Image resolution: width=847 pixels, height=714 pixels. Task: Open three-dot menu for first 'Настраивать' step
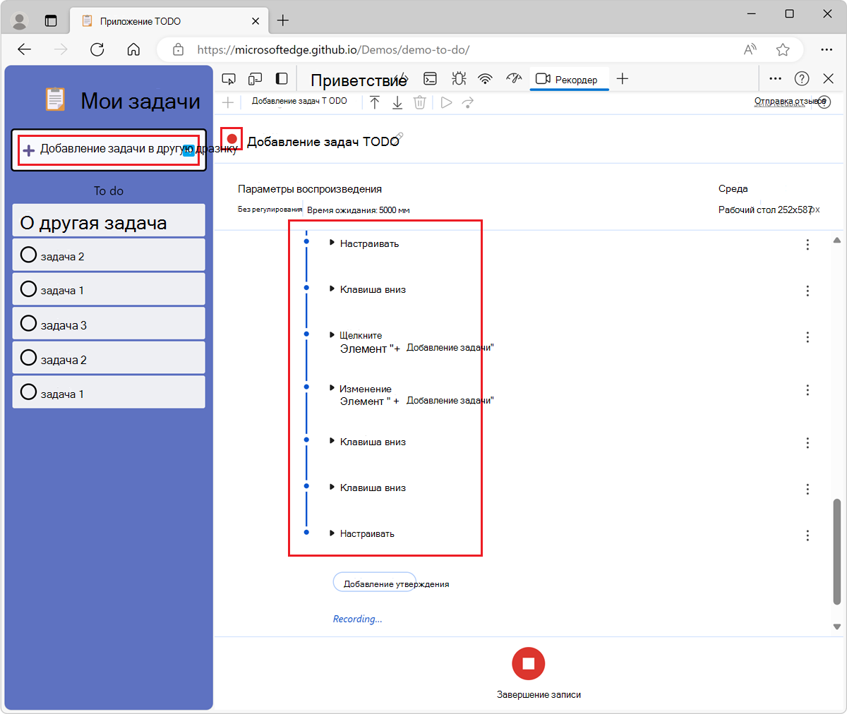[x=807, y=245]
